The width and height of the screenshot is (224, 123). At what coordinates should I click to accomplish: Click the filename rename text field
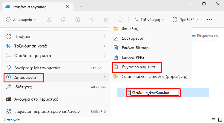(x=154, y=93)
